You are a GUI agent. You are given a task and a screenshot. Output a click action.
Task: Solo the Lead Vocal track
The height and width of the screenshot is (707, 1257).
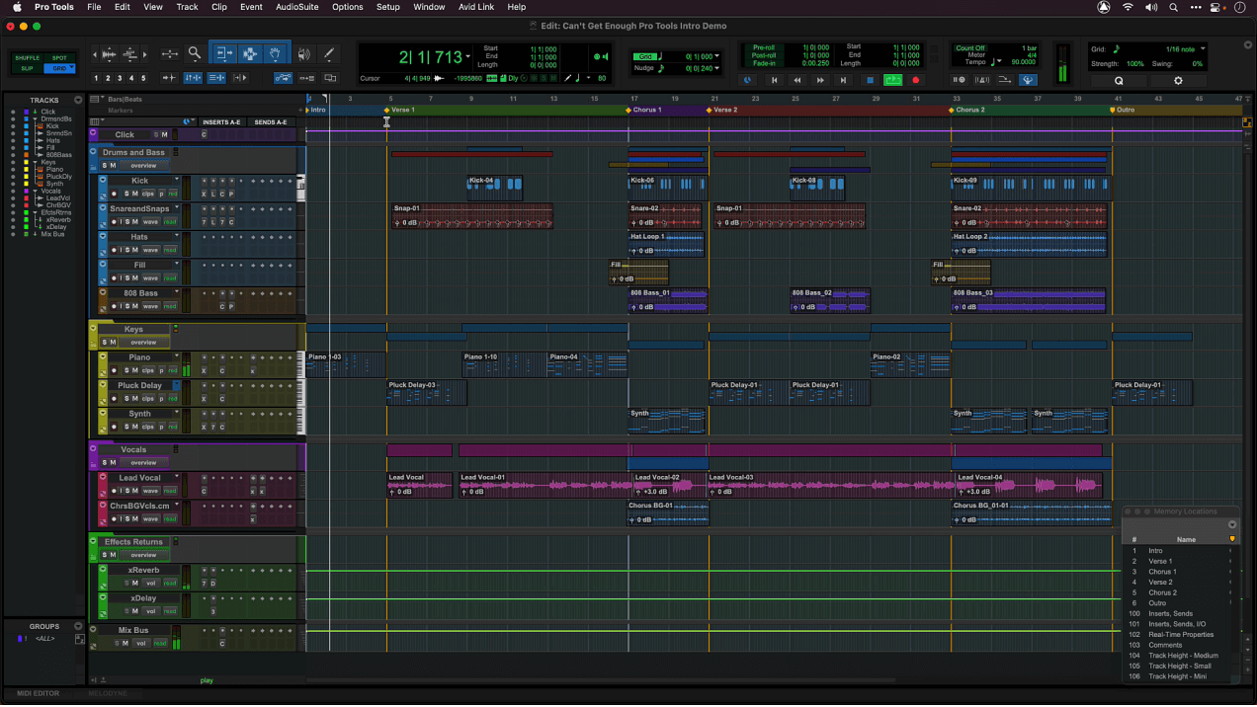pos(126,491)
